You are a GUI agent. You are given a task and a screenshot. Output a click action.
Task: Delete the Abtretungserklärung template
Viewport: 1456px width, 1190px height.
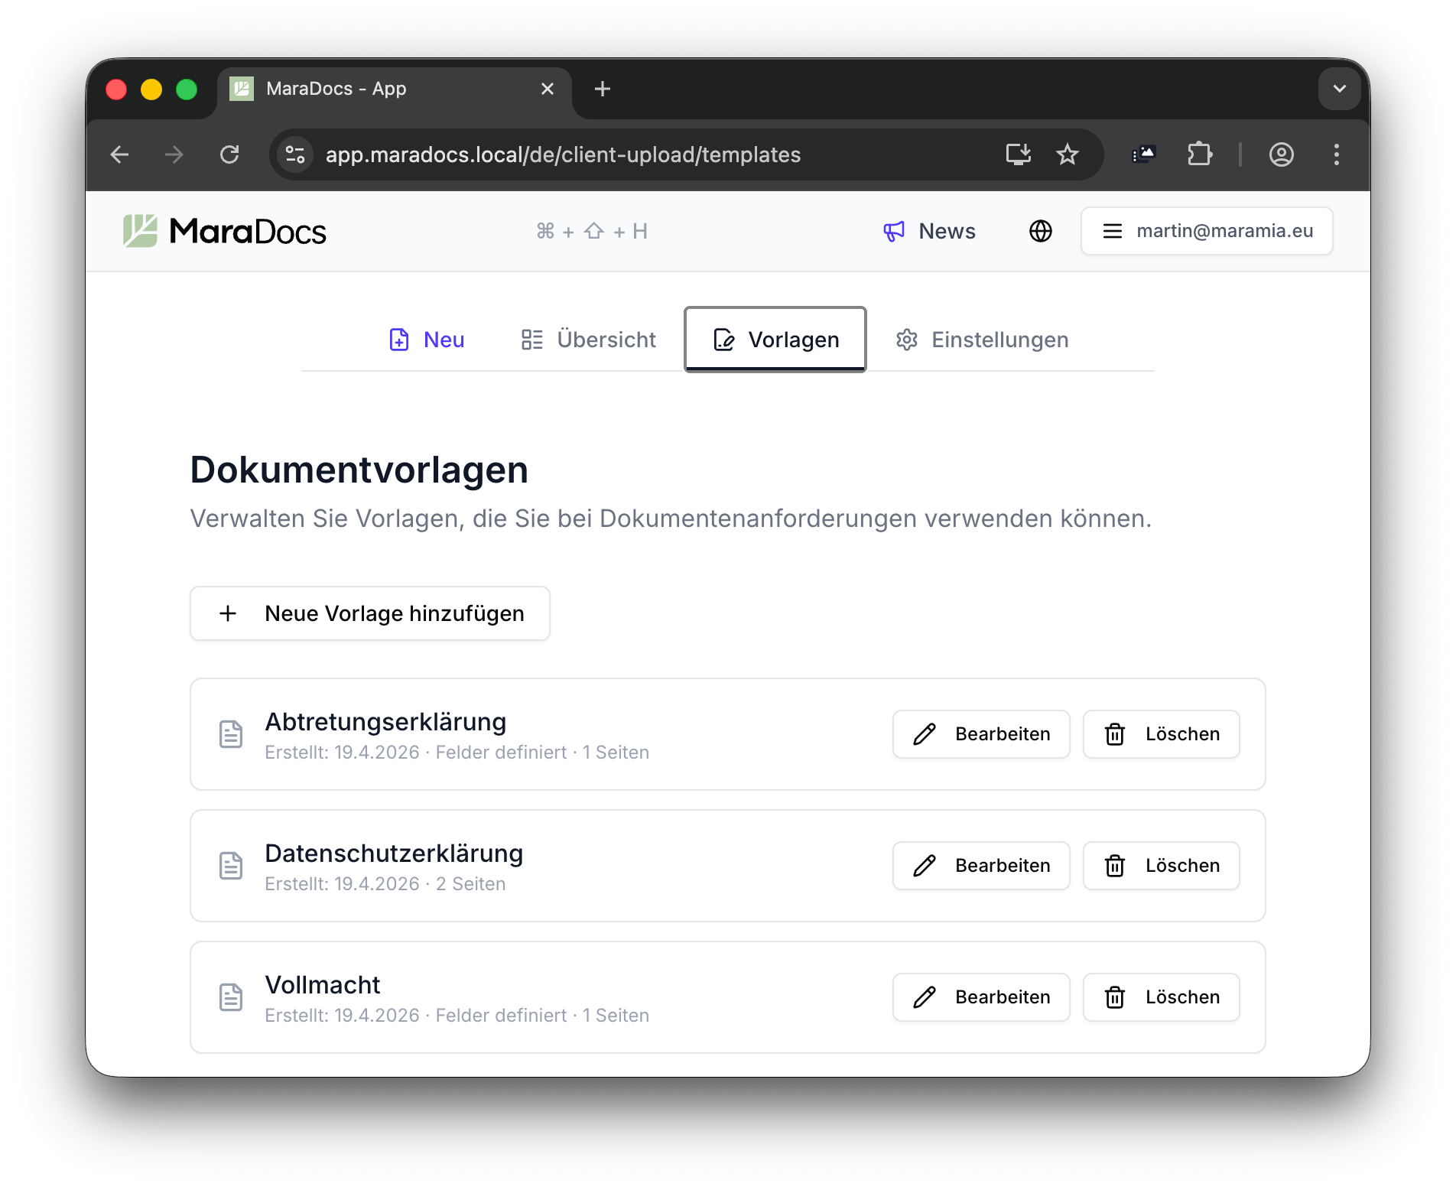(x=1162, y=734)
